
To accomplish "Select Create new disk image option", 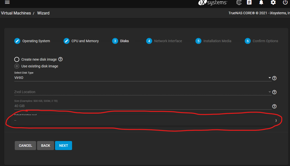I will 17,59.
